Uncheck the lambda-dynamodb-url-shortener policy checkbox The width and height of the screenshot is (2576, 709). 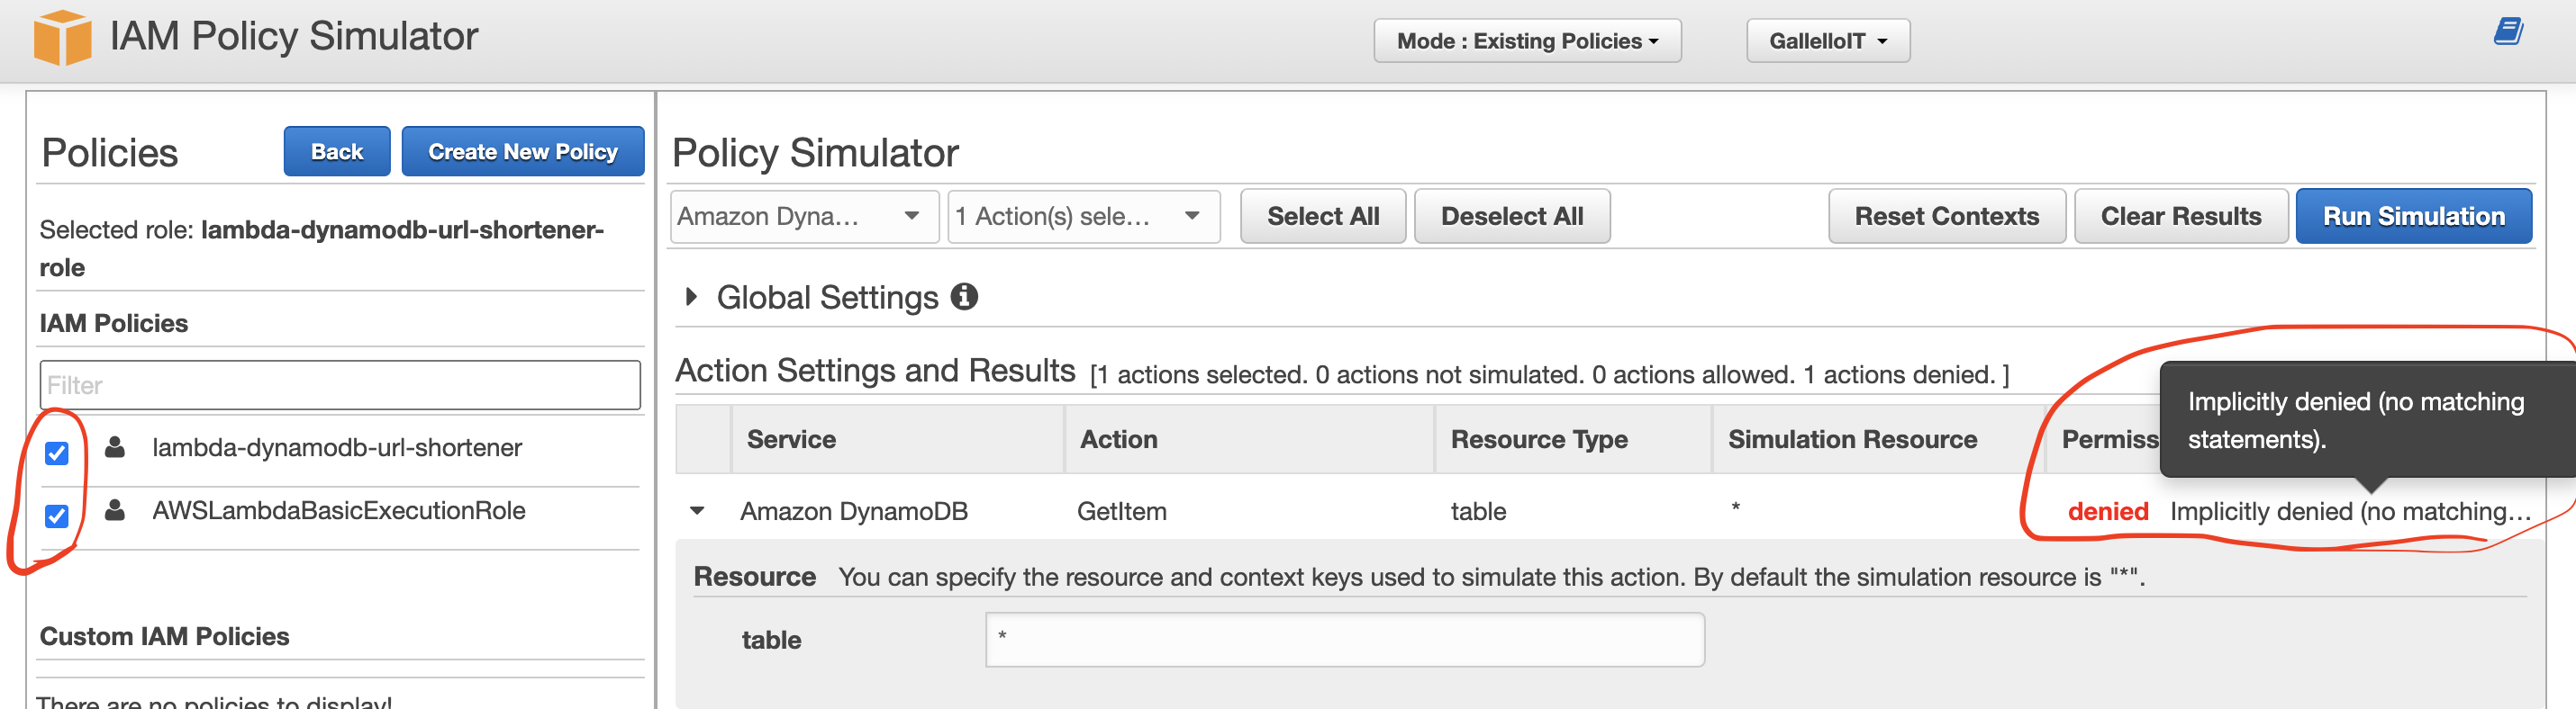coord(57,453)
